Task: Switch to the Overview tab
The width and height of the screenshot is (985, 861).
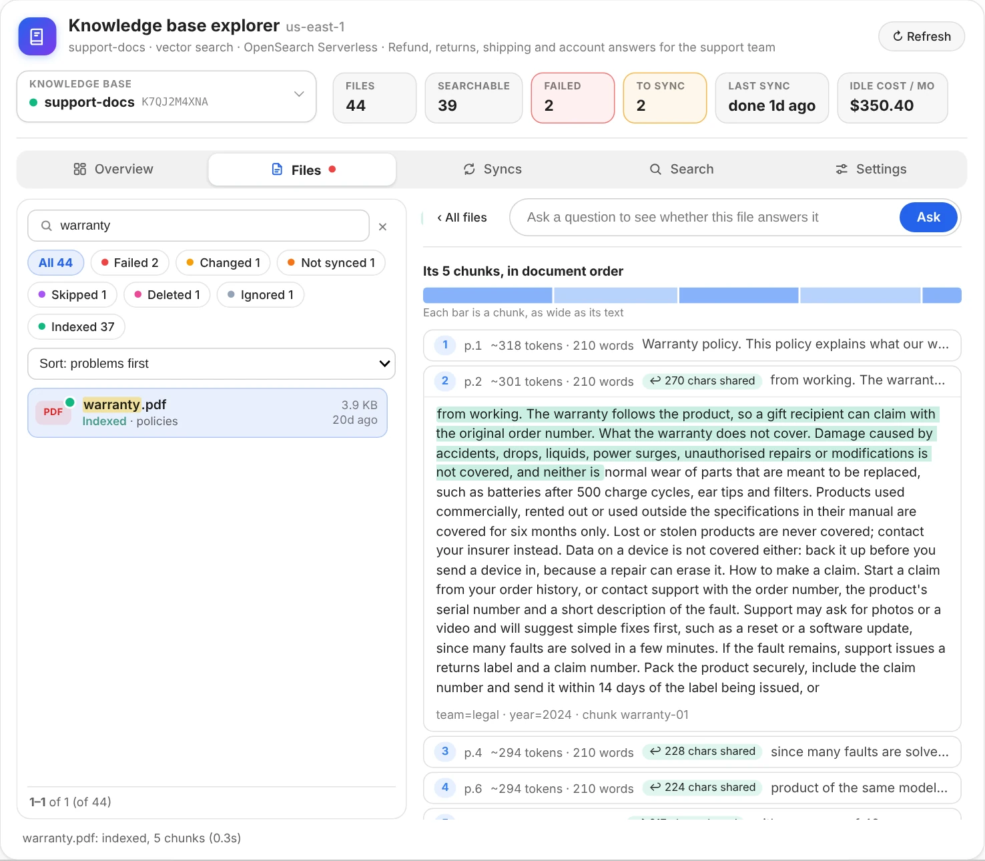Action: 113,170
